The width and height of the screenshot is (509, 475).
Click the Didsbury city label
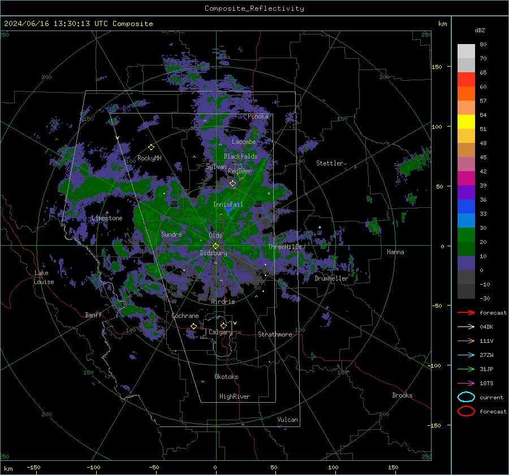click(x=213, y=253)
